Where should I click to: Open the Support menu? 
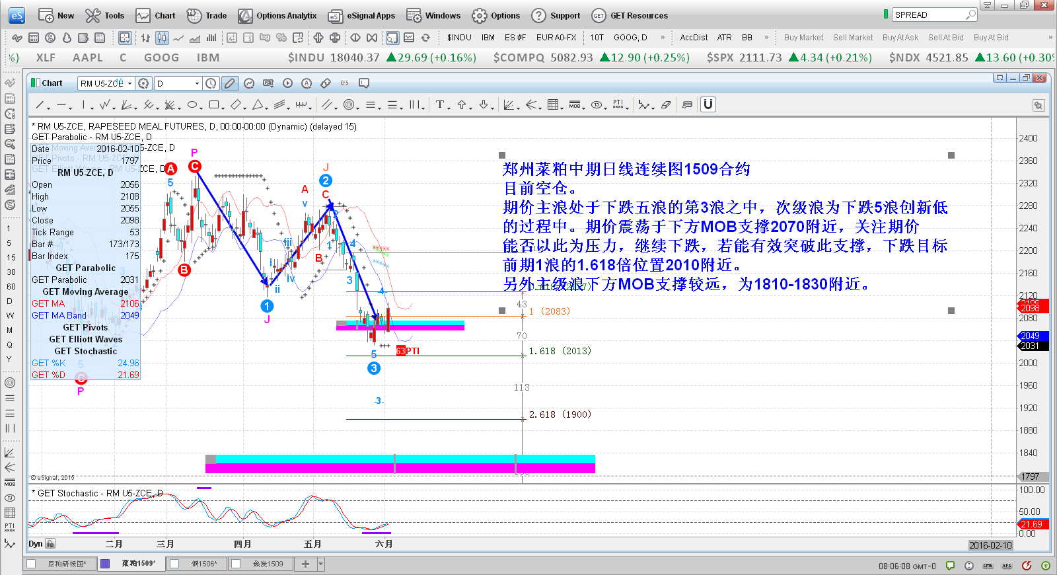(556, 15)
